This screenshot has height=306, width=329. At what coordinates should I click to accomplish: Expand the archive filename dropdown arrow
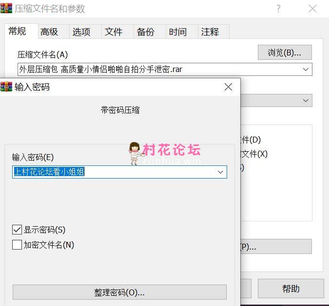tap(306, 70)
